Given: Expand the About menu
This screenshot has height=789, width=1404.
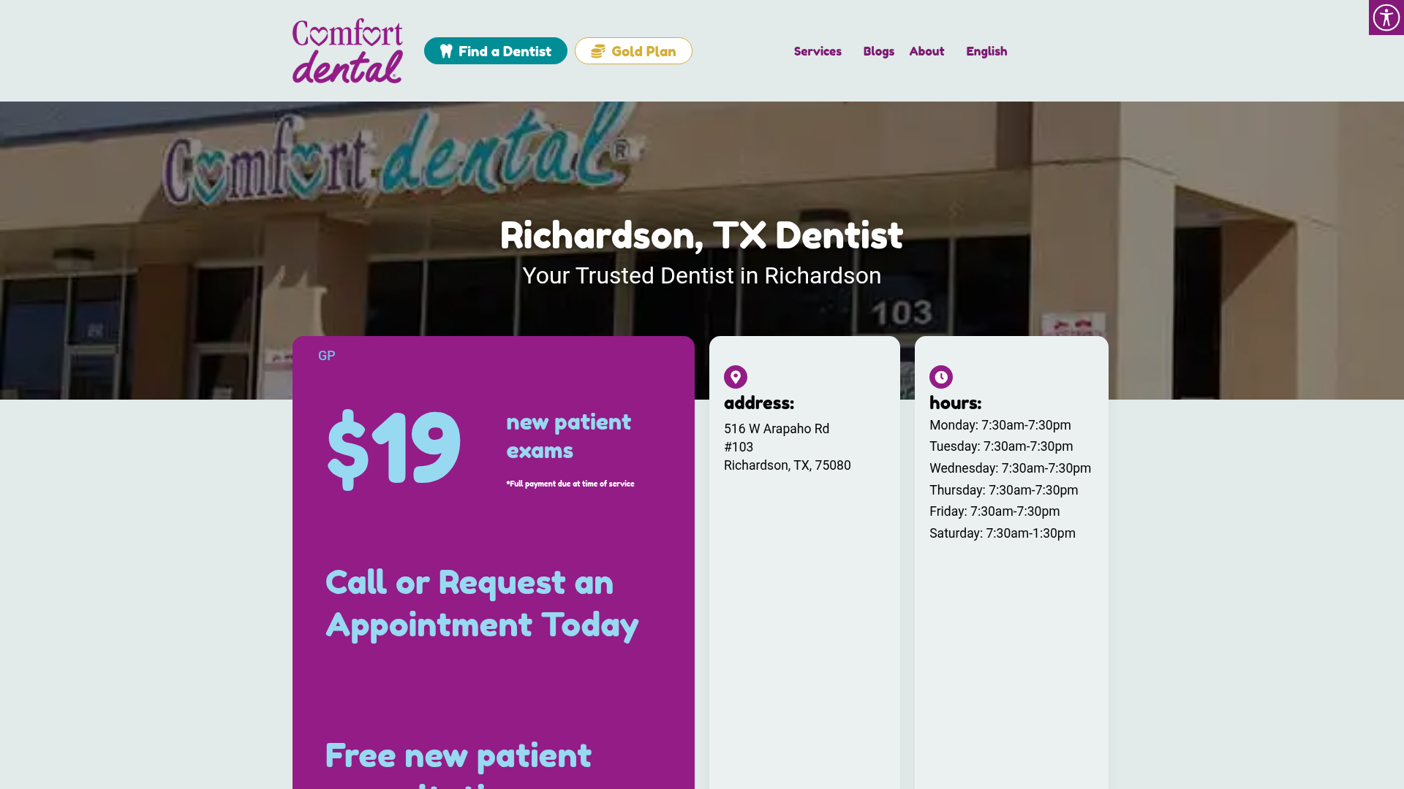Looking at the screenshot, I should [x=926, y=51].
